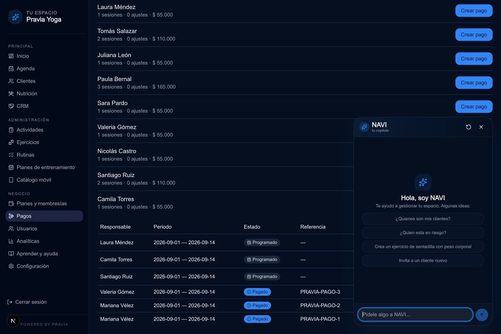
Task: Open the Agenda calendar icon
Action: click(x=11, y=69)
